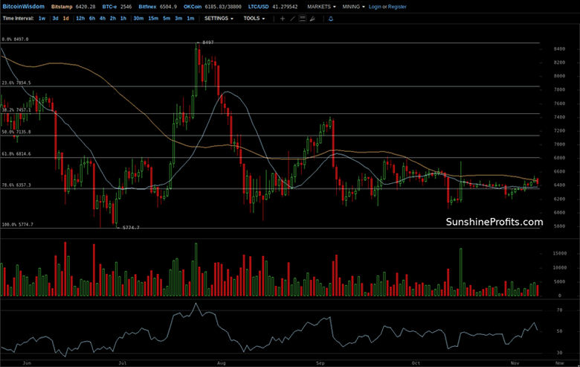
Task: Click the Register link
Action: point(397,6)
